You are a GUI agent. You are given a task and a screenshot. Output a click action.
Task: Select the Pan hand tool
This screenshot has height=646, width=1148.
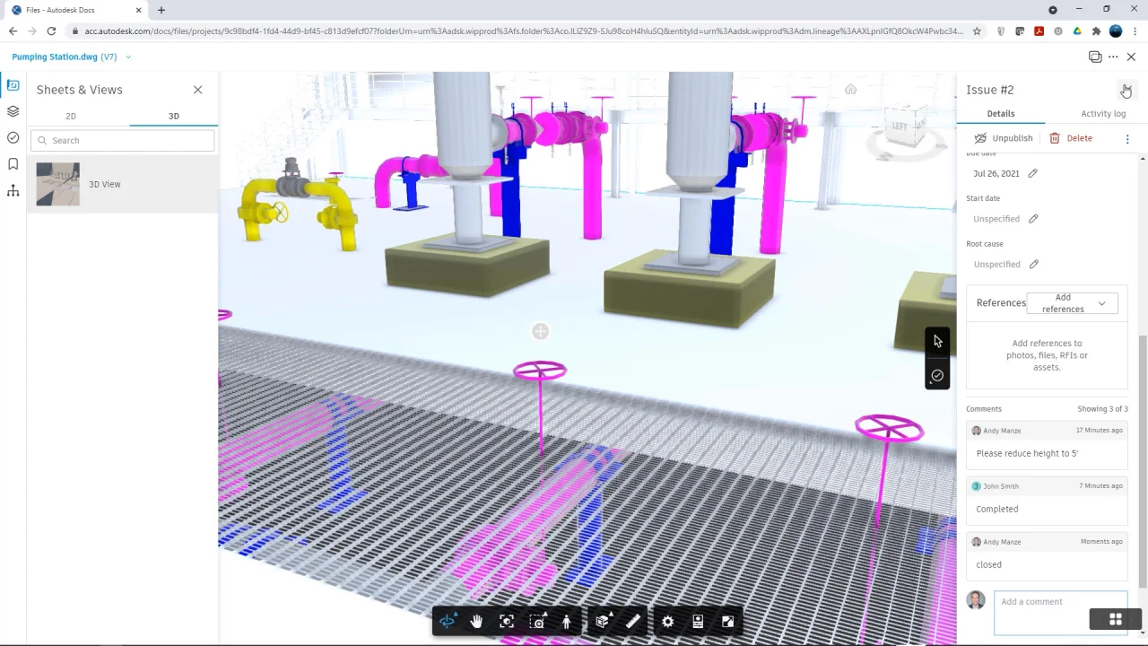click(x=476, y=621)
